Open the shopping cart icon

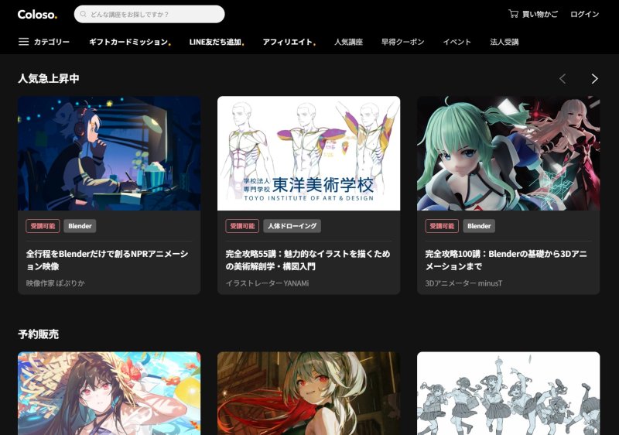(x=513, y=14)
